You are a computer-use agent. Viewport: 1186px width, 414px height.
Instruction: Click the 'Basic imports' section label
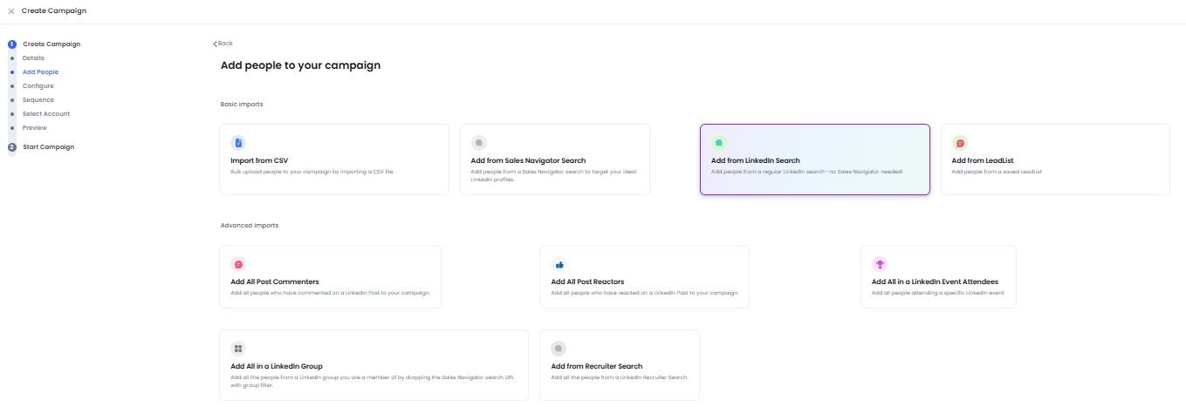pos(242,104)
